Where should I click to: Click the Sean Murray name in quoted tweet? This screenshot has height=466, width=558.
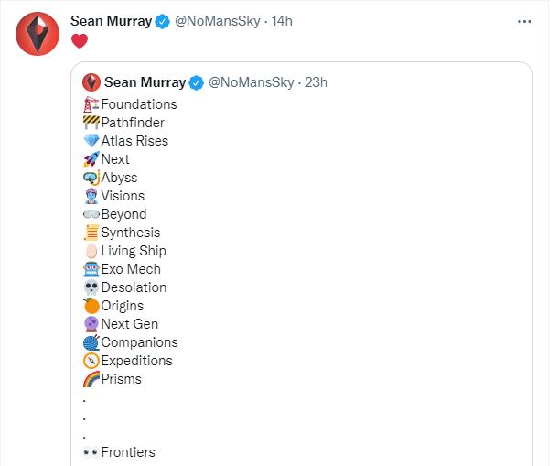tap(145, 82)
